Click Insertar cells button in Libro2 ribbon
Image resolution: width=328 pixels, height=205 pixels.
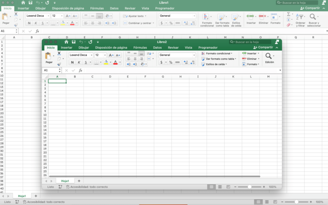[251, 54]
